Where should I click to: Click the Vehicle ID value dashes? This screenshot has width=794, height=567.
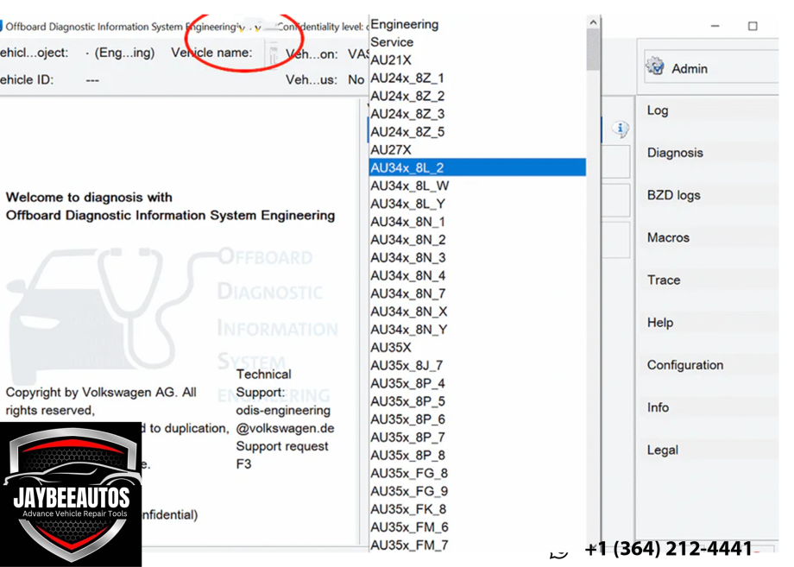click(92, 80)
